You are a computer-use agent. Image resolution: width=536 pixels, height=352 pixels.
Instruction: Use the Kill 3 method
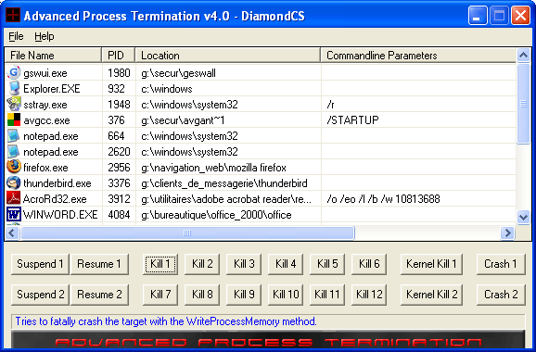(x=244, y=264)
